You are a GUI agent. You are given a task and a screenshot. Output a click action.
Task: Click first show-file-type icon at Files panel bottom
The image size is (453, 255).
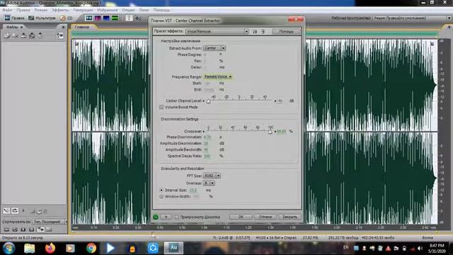6,229
